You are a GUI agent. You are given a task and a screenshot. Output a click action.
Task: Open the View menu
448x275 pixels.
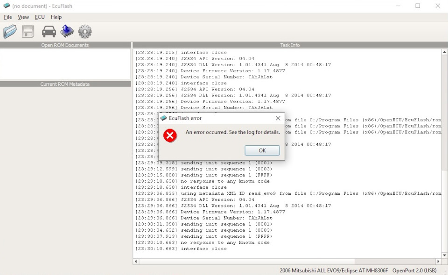23,17
